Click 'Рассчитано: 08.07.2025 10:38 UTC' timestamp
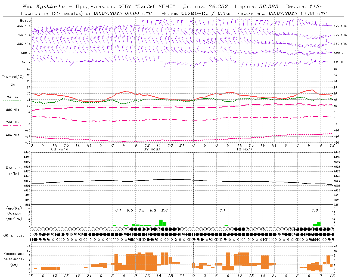Image resolution: width=348 pixels, height=278 pixels. coord(282,13)
